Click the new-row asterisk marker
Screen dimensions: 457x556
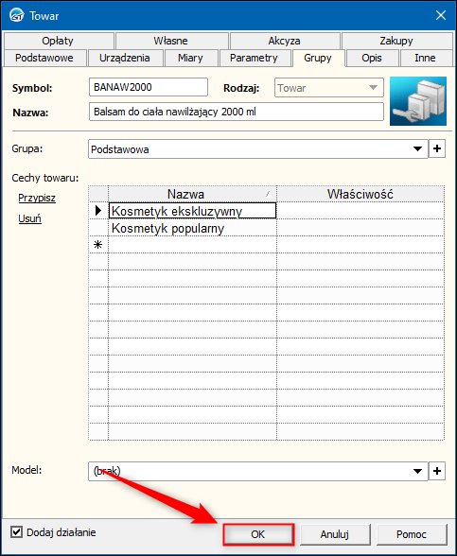pos(98,245)
